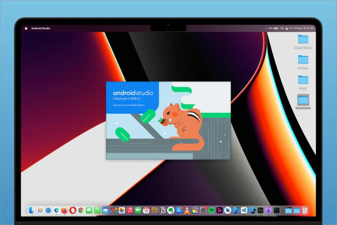This screenshot has height=225, width=337.
Task: Open the Trash in the Dock
Action: tap(305, 210)
